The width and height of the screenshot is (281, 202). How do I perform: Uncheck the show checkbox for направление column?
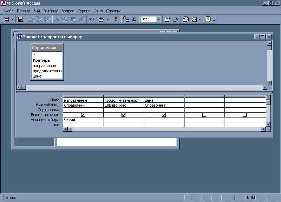(83, 115)
